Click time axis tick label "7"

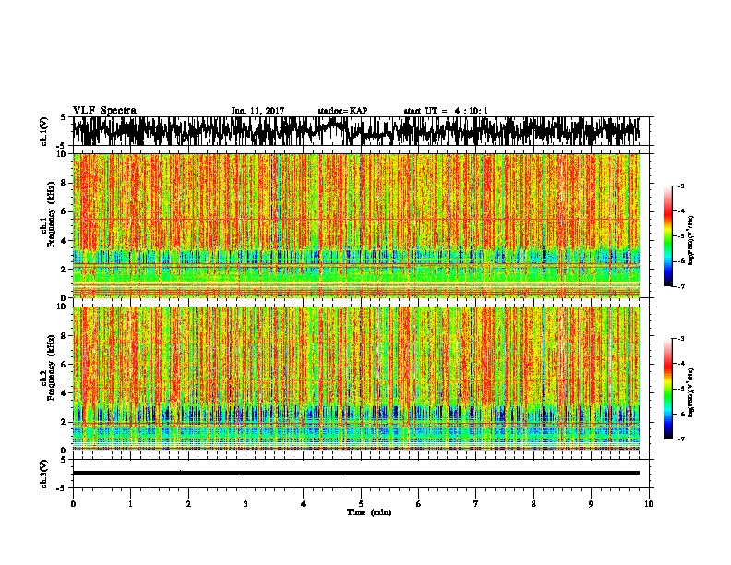click(x=476, y=504)
